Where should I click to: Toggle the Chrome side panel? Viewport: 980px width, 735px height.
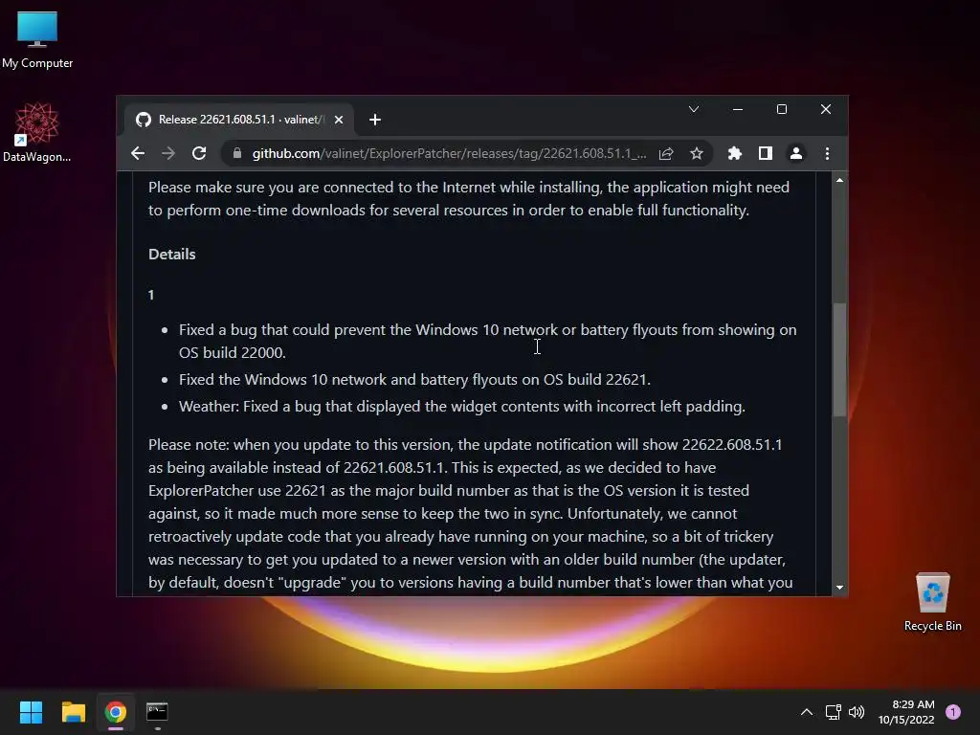pos(766,153)
